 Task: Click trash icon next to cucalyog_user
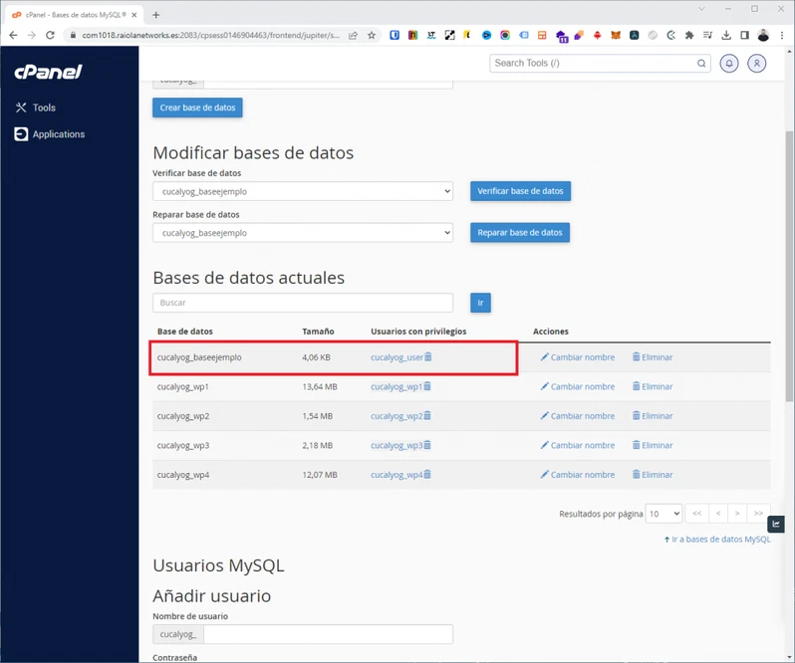coord(428,357)
